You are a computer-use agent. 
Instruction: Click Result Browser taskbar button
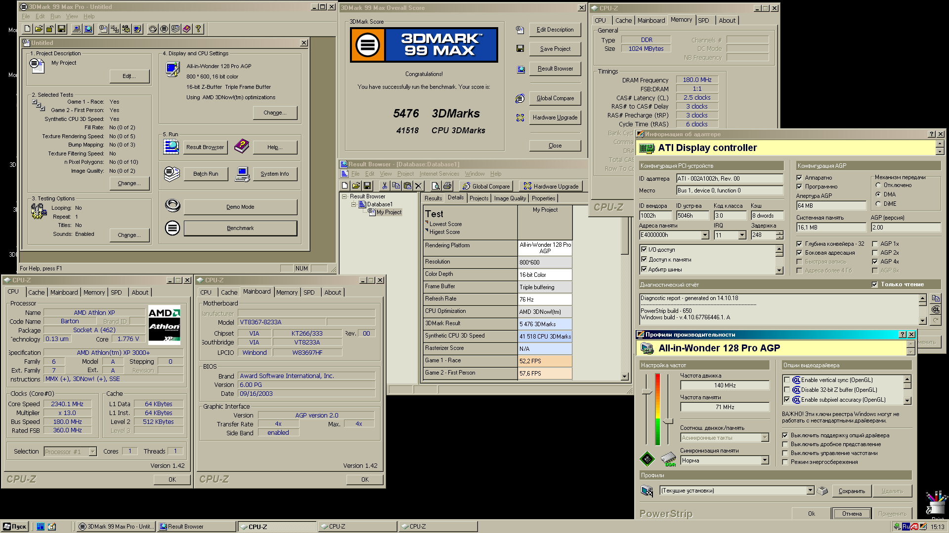click(x=196, y=527)
